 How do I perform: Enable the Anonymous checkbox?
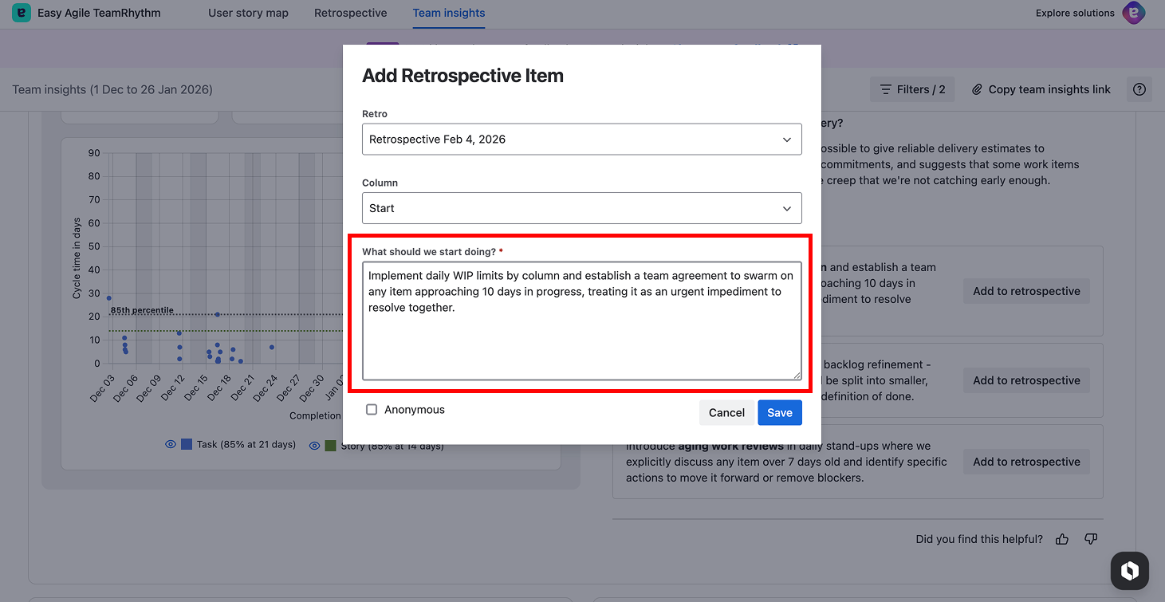click(x=372, y=410)
